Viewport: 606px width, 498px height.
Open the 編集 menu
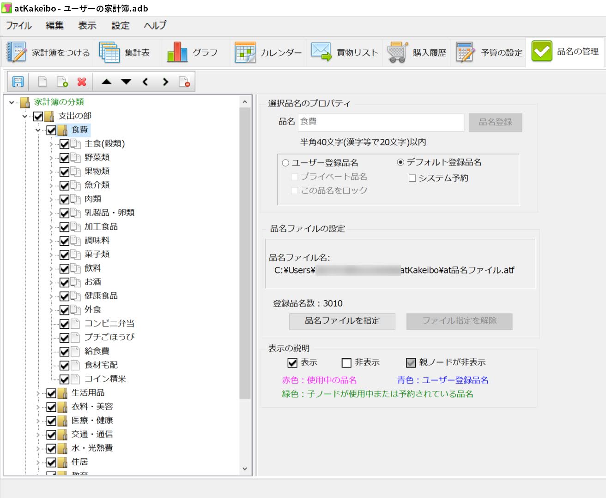click(x=55, y=25)
